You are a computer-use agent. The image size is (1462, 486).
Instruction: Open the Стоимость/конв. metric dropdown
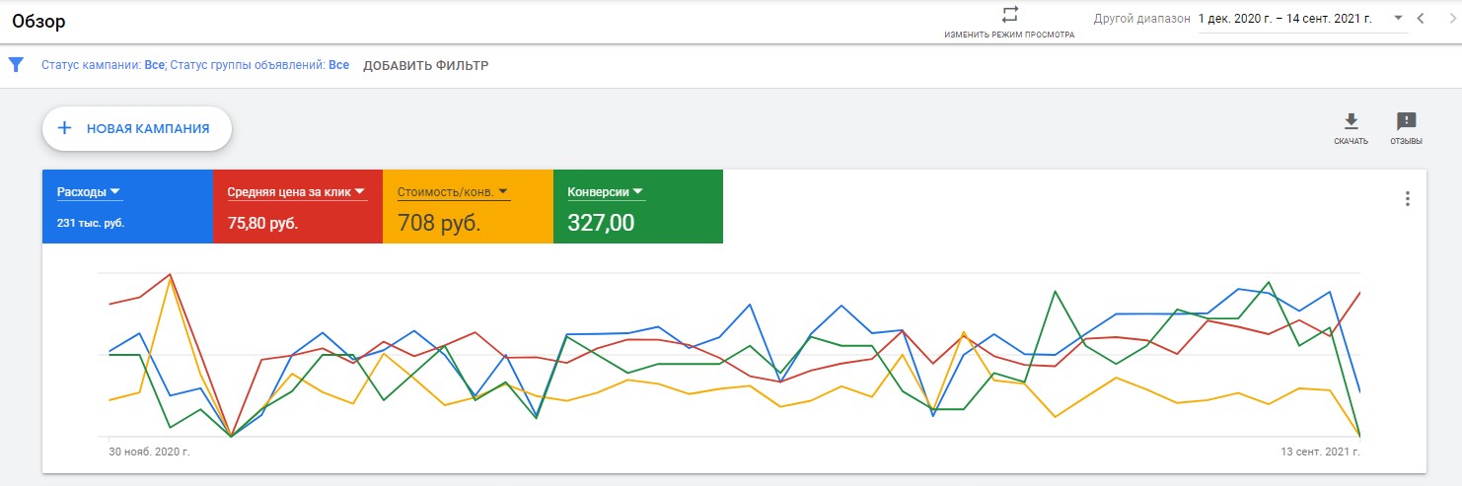(503, 191)
